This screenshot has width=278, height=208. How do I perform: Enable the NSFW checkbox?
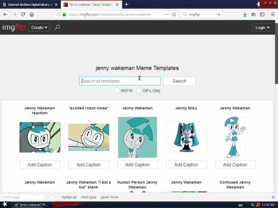coord(117,90)
